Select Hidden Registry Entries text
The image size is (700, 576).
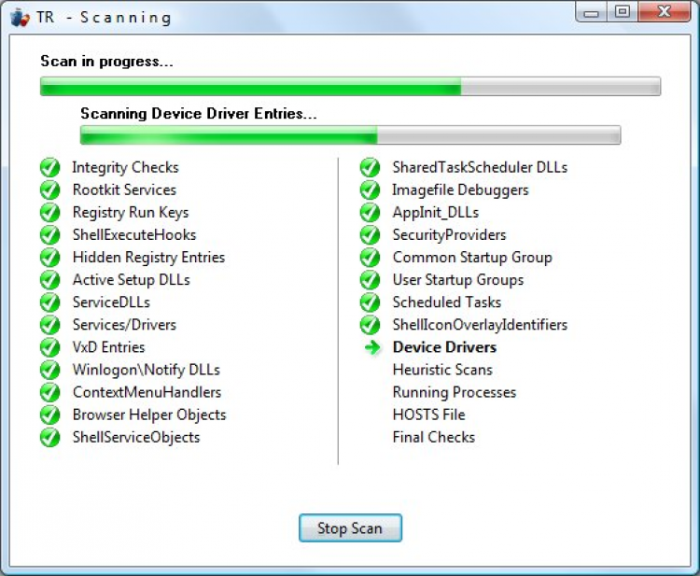coord(148,258)
